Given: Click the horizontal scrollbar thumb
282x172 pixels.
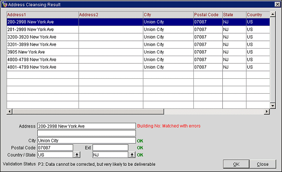Looking at the screenshot, I should 88,111.
